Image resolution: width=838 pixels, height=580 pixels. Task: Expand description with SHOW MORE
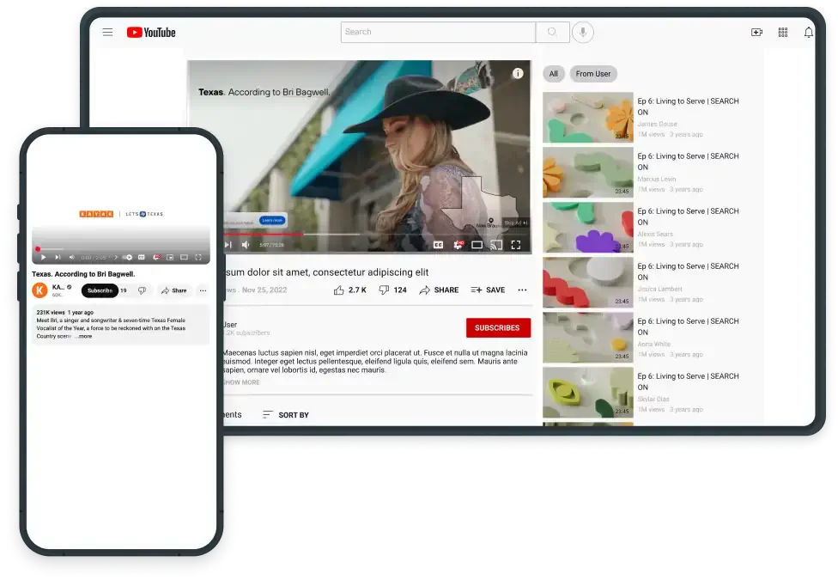[x=241, y=382]
